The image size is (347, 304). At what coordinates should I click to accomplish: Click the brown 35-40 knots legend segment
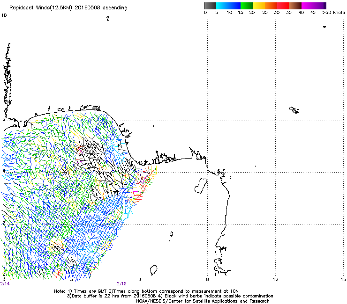pos(295,6)
